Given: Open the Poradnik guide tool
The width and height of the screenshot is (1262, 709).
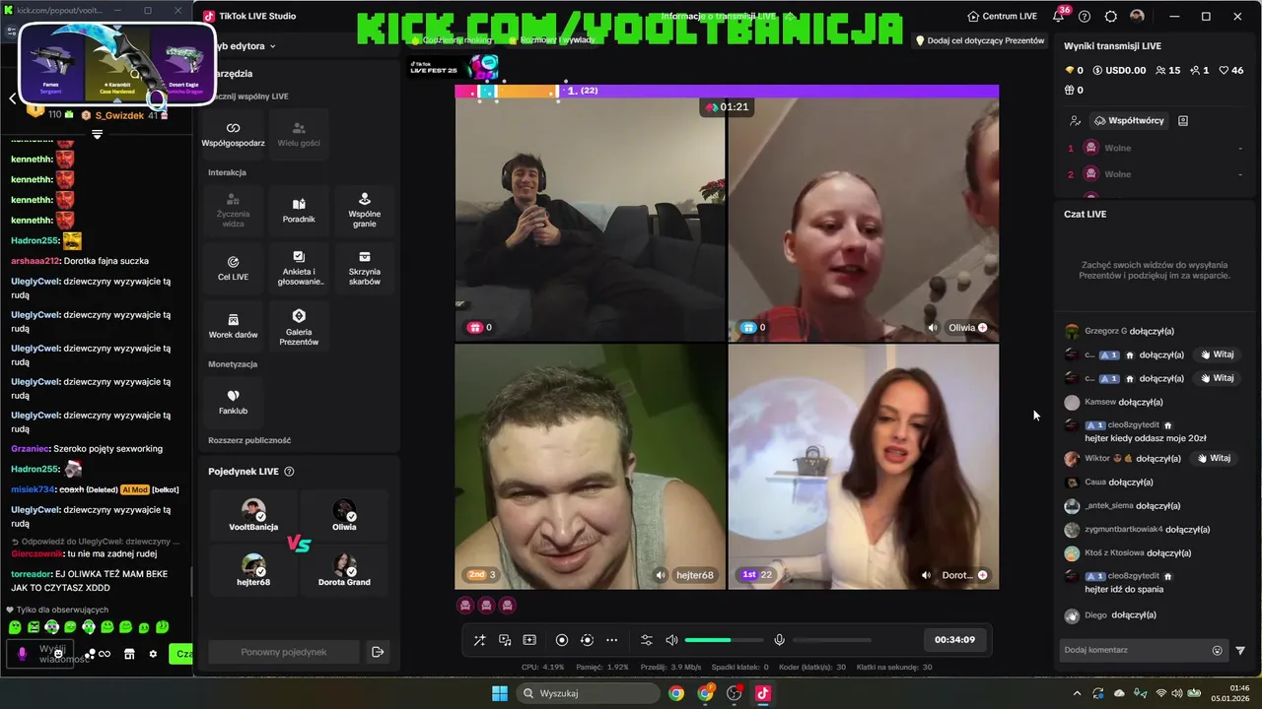Looking at the screenshot, I should click(299, 209).
